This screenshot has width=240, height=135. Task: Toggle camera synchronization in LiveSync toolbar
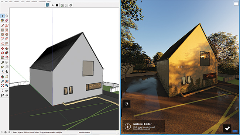62,5
